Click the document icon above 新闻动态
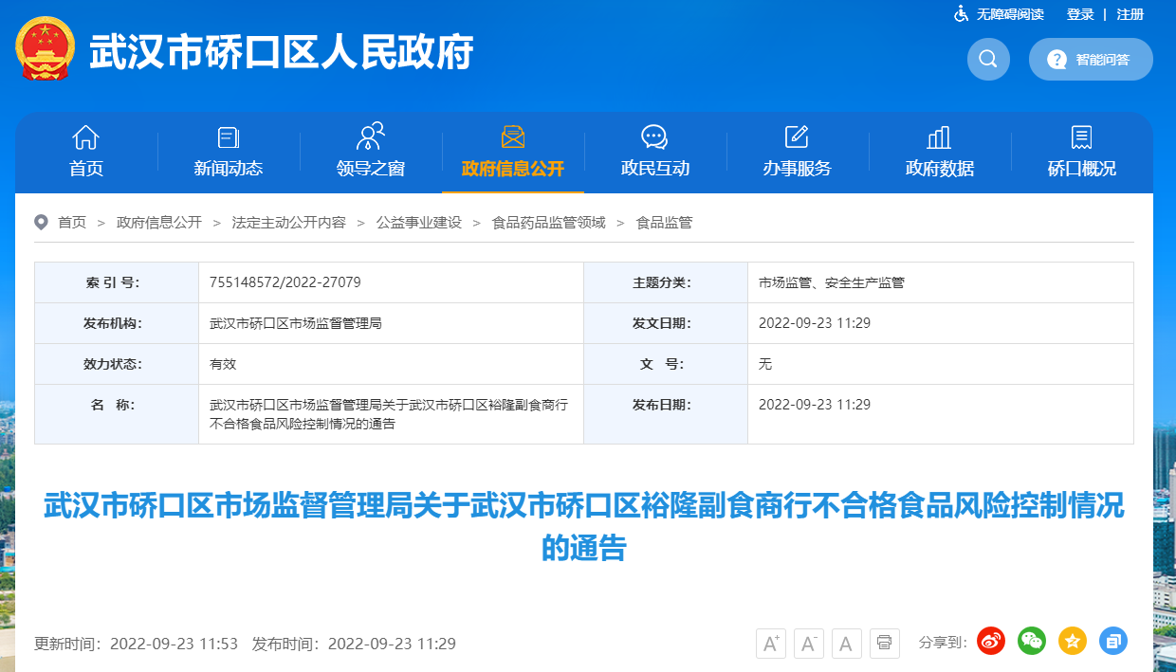Viewport: 1176px width, 672px height. pos(229,137)
